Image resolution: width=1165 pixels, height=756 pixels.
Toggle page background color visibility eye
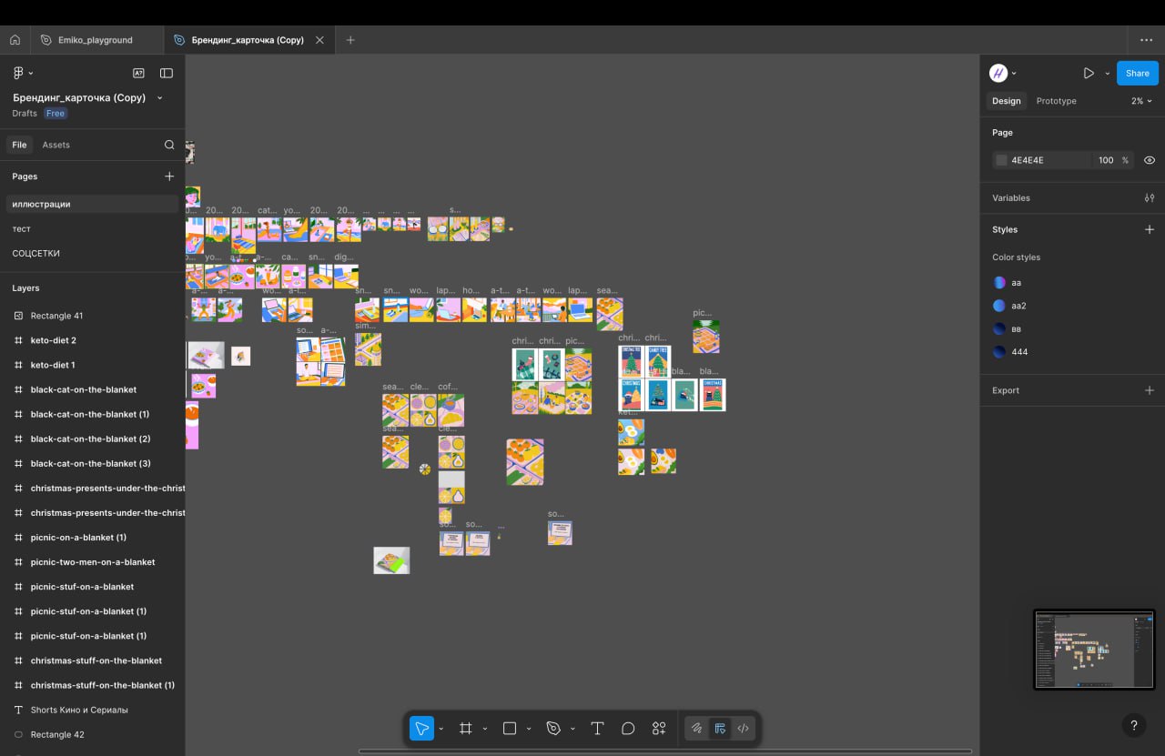[x=1150, y=160]
